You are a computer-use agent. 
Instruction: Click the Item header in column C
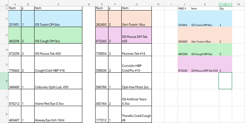coord(58,8)
